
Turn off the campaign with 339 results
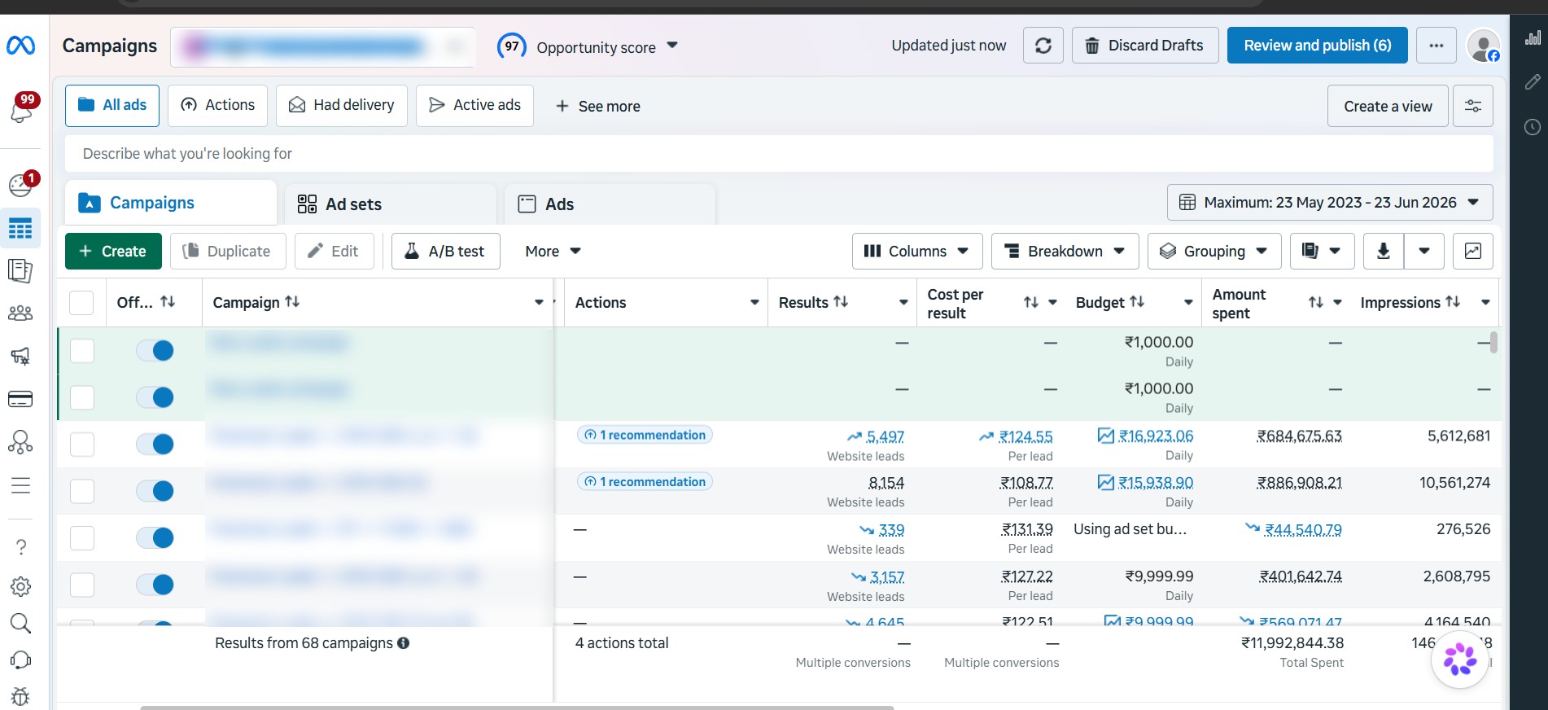click(155, 537)
